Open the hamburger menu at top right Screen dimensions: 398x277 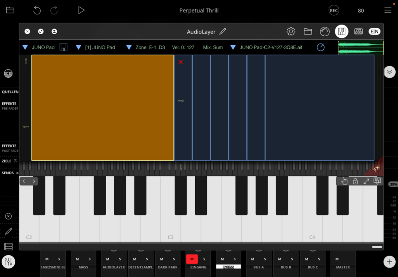coord(388,11)
